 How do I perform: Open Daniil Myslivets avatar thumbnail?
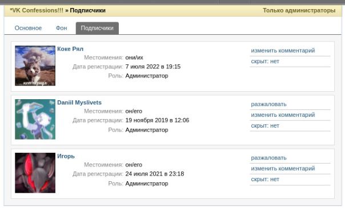(x=35, y=119)
